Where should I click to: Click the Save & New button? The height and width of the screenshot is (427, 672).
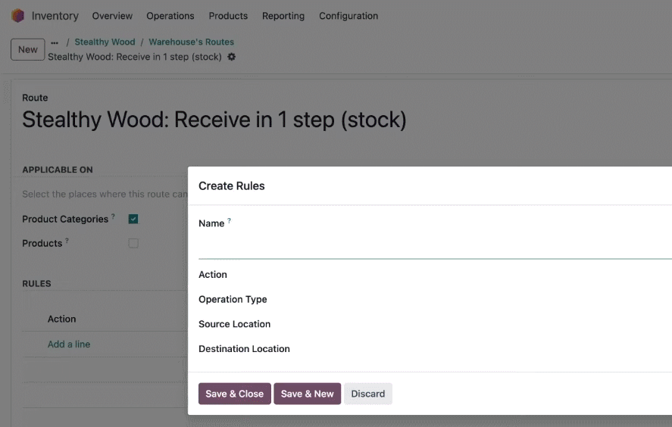(308, 394)
